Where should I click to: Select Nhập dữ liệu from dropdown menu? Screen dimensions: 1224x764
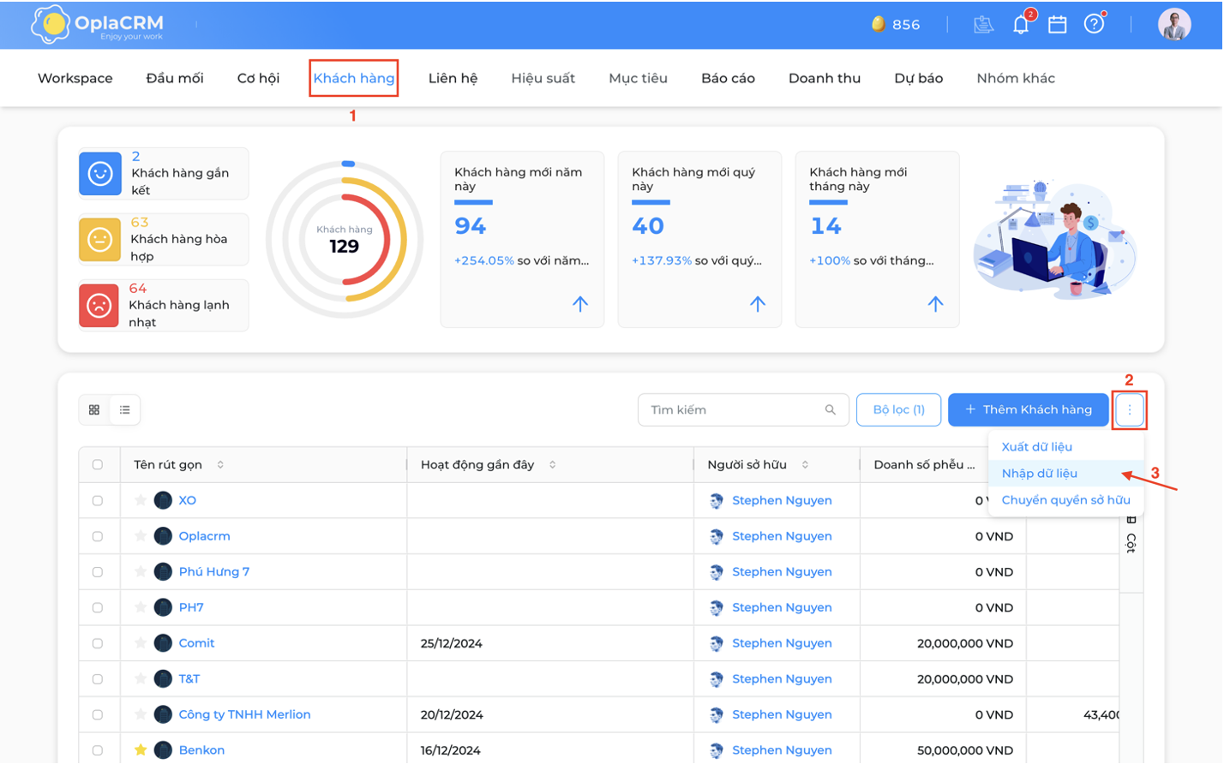click(1066, 474)
